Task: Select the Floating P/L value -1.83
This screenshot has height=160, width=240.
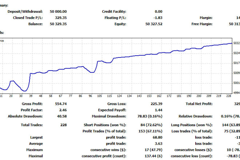Action: 158,18
